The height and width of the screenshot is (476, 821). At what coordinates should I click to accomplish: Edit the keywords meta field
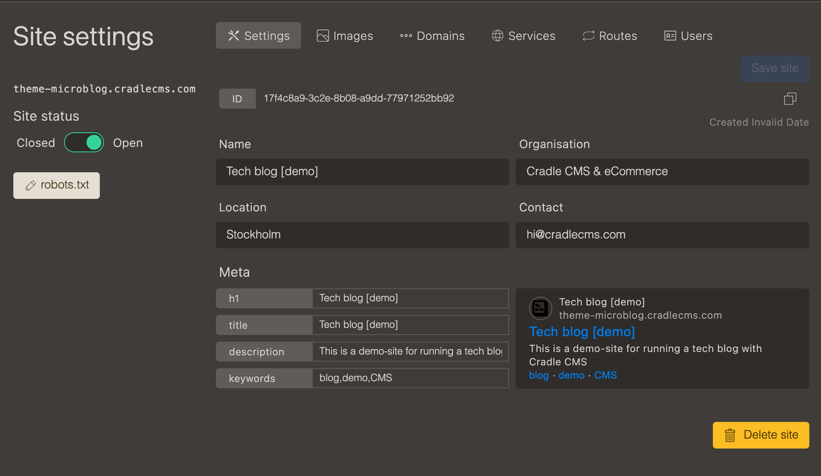(x=410, y=378)
